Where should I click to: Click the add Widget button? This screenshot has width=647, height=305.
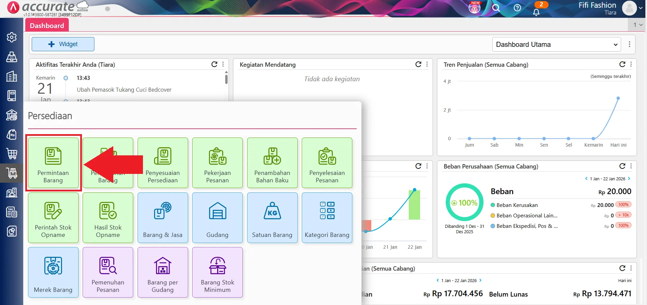click(x=63, y=44)
